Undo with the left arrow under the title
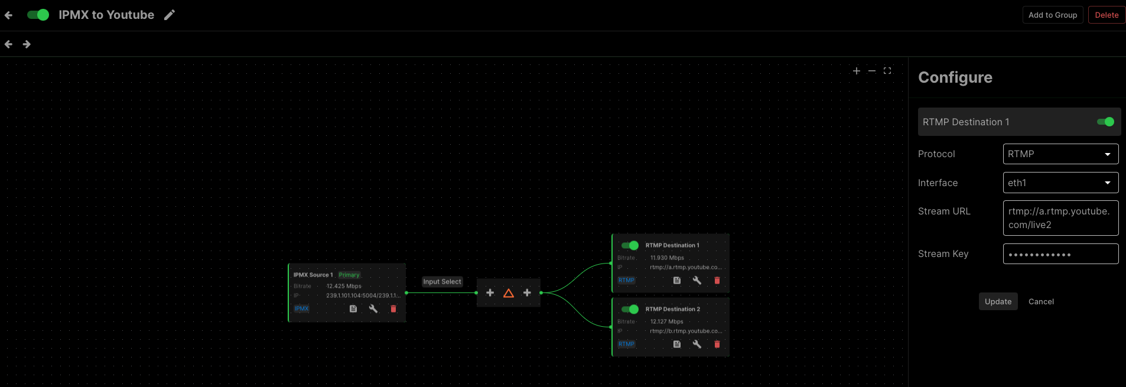This screenshot has width=1126, height=387. pos(8,44)
